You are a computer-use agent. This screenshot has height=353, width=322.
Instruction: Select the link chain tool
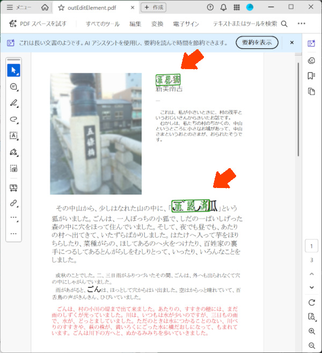pyautogui.click(x=13, y=204)
